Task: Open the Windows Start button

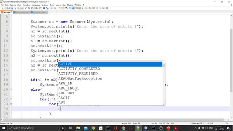Action: [x=3, y=128]
